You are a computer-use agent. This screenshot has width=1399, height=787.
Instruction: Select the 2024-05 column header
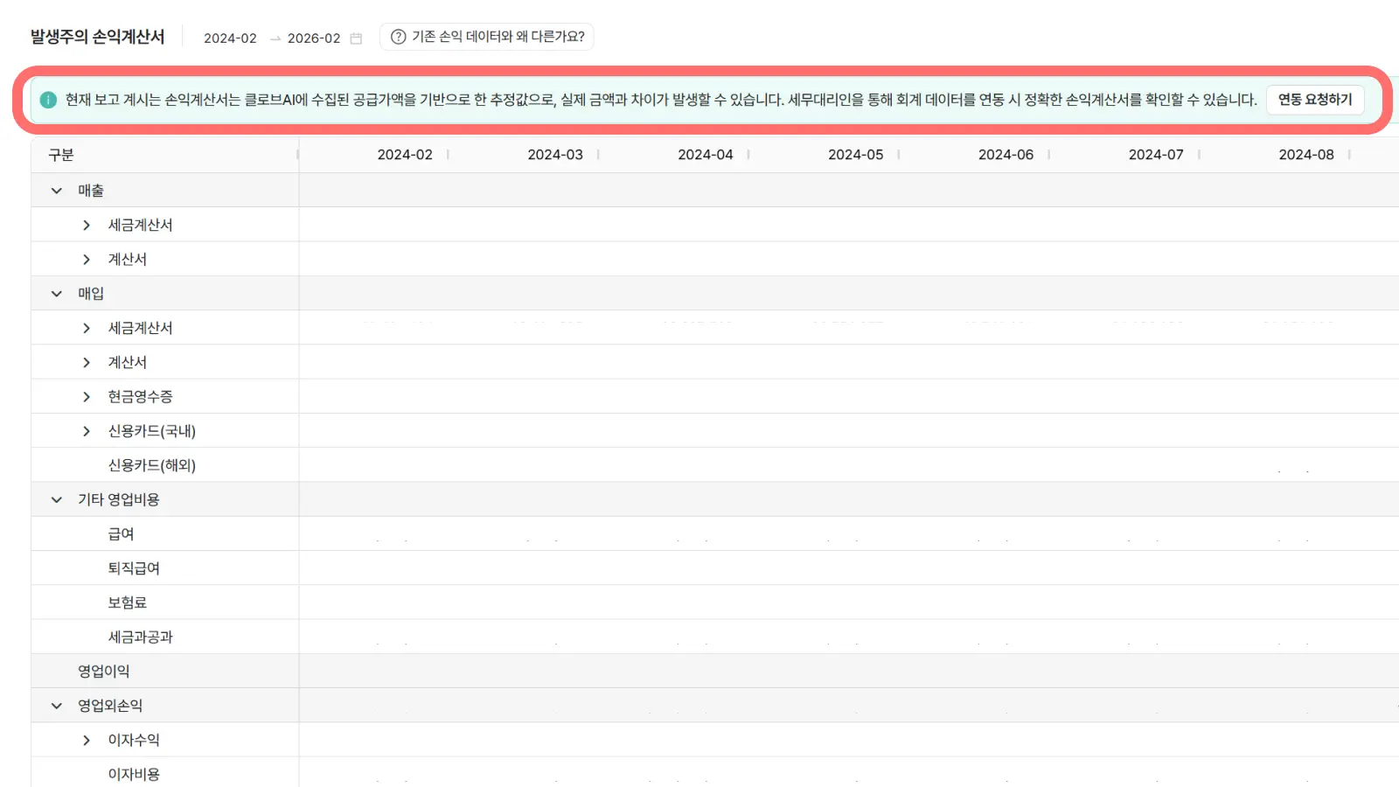(x=855, y=155)
